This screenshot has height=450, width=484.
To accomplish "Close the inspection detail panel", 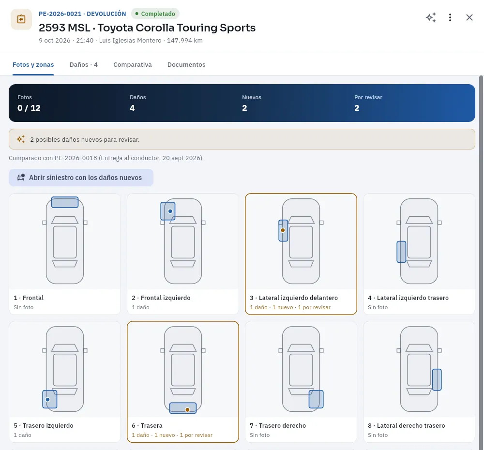I will tap(469, 17).
